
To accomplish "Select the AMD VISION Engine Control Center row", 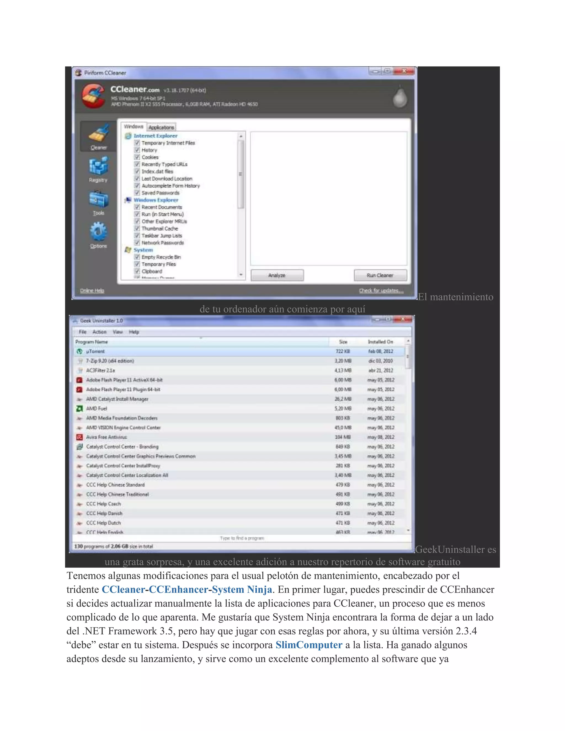I will (x=239, y=428).
